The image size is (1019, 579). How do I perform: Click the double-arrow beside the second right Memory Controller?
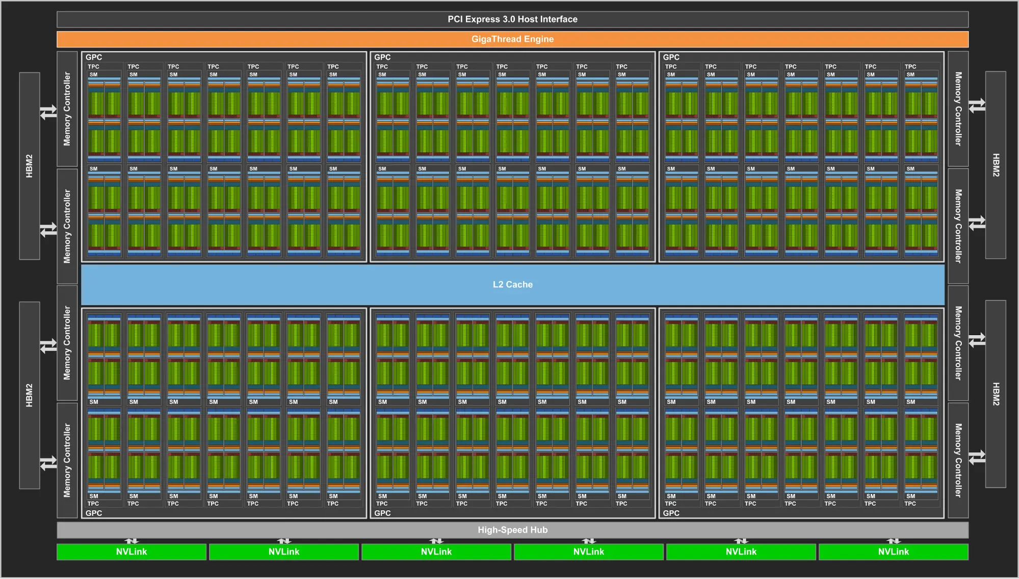tap(977, 223)
